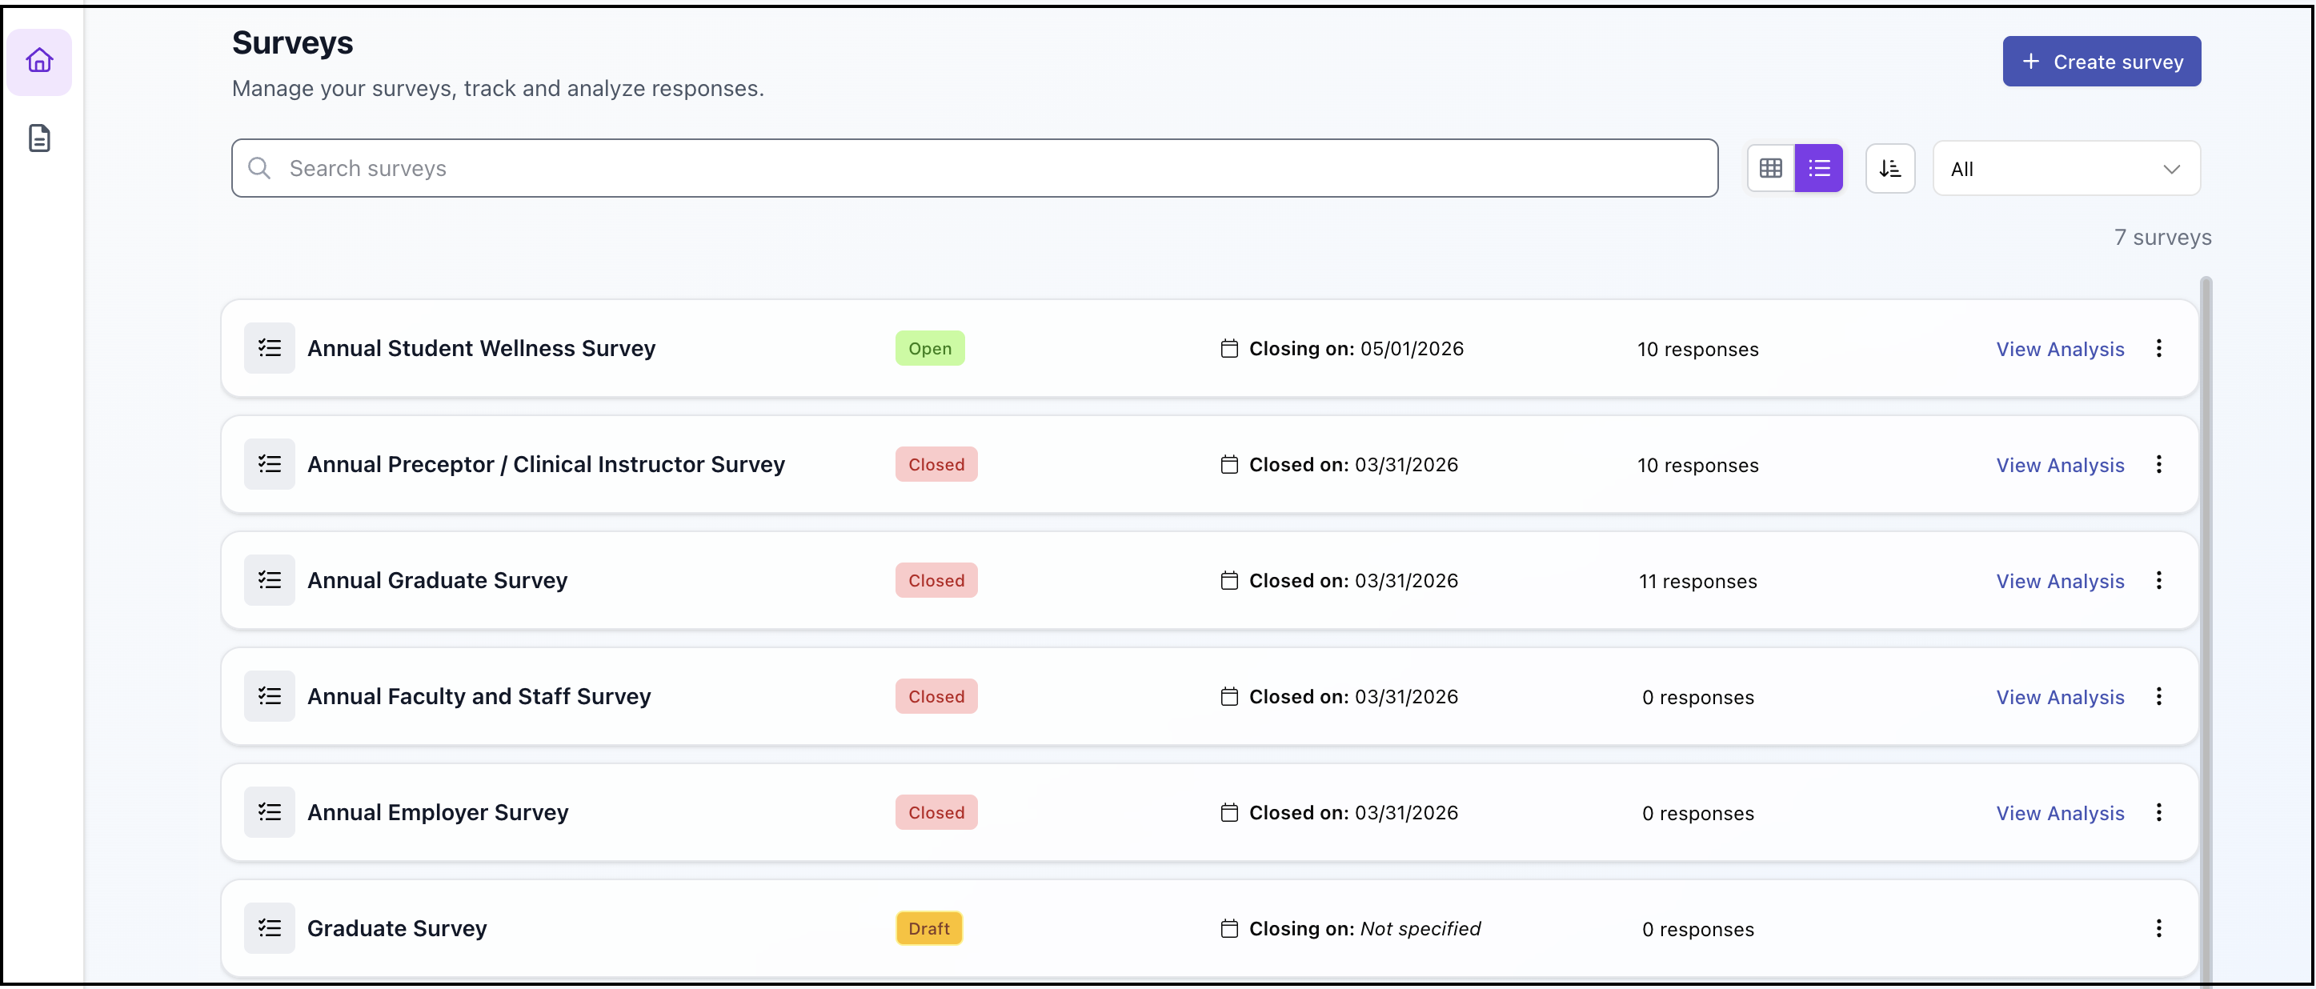
Task: Expand the All status filter dropdown
Action: 2066,169
